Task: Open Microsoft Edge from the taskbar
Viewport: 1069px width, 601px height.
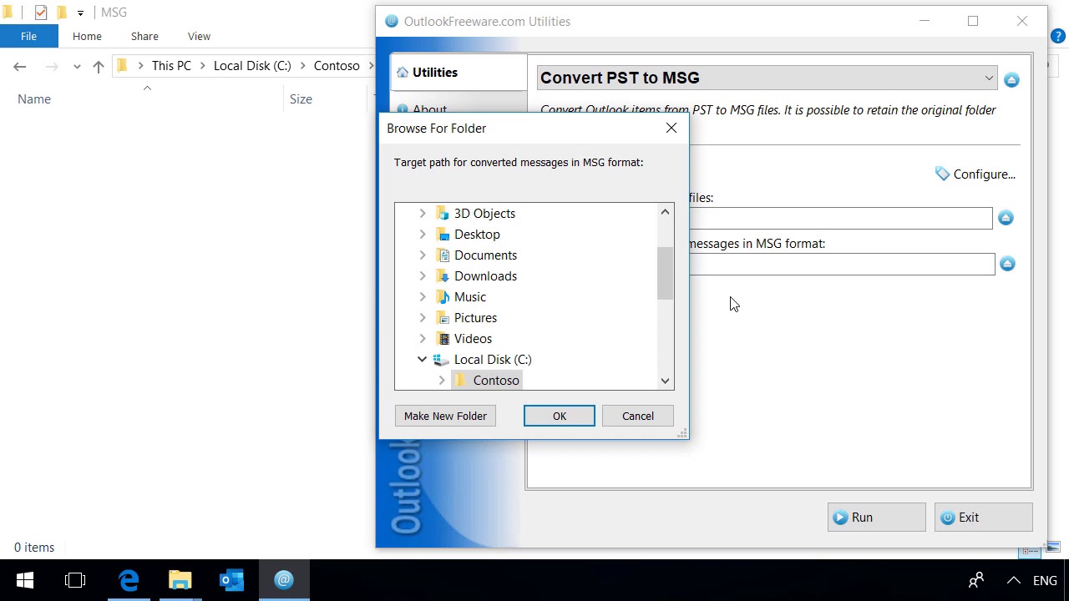Action: point(129,580)
